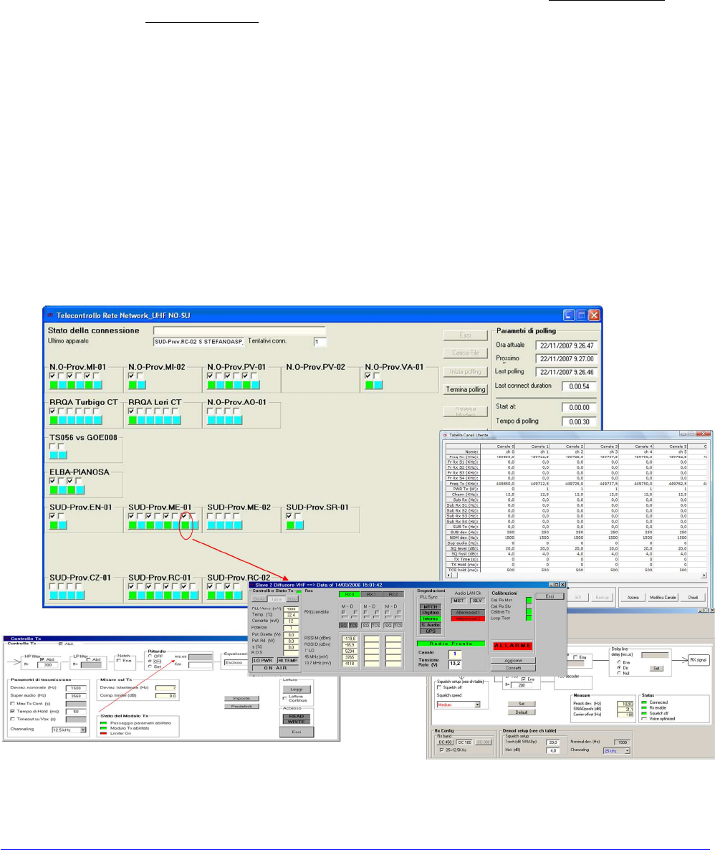Click first cyan status square under SUD-Prov.CZ-01
This screenshot has height=850, width=715.
coord(54,596)
